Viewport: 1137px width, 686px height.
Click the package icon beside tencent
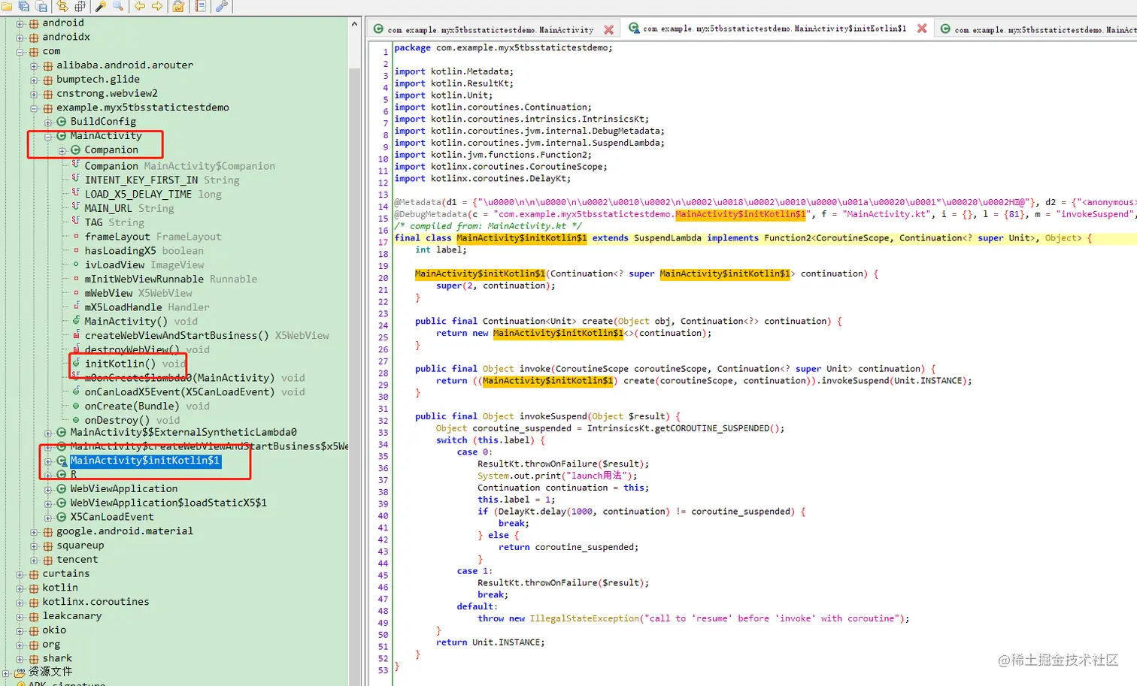point(48,560)
